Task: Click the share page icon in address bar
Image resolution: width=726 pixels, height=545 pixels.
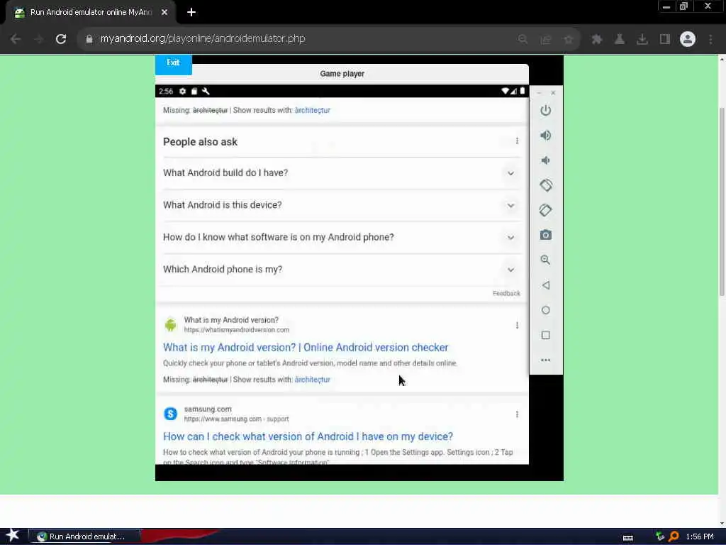Action: [x=546, y=40]
